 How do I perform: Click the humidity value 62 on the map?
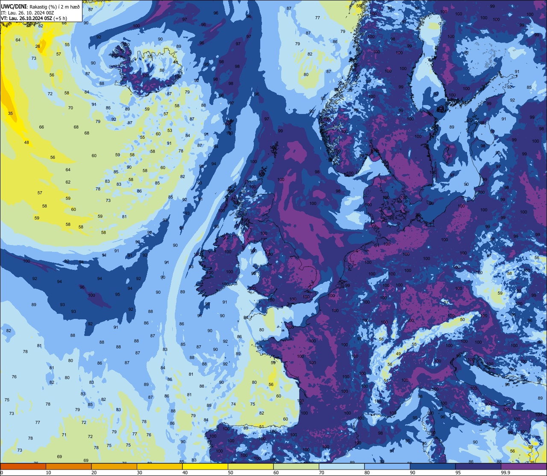(68, 182)
